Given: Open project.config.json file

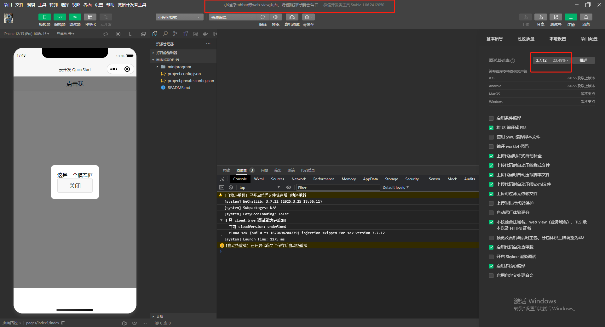Looking at the screenshot, I should [x=184, y=74].
